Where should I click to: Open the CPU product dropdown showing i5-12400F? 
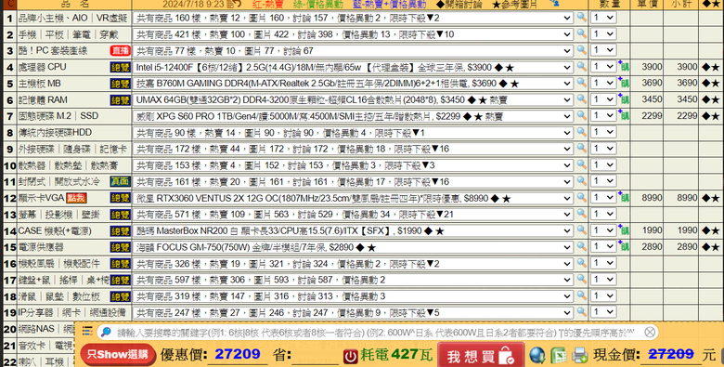354,68
